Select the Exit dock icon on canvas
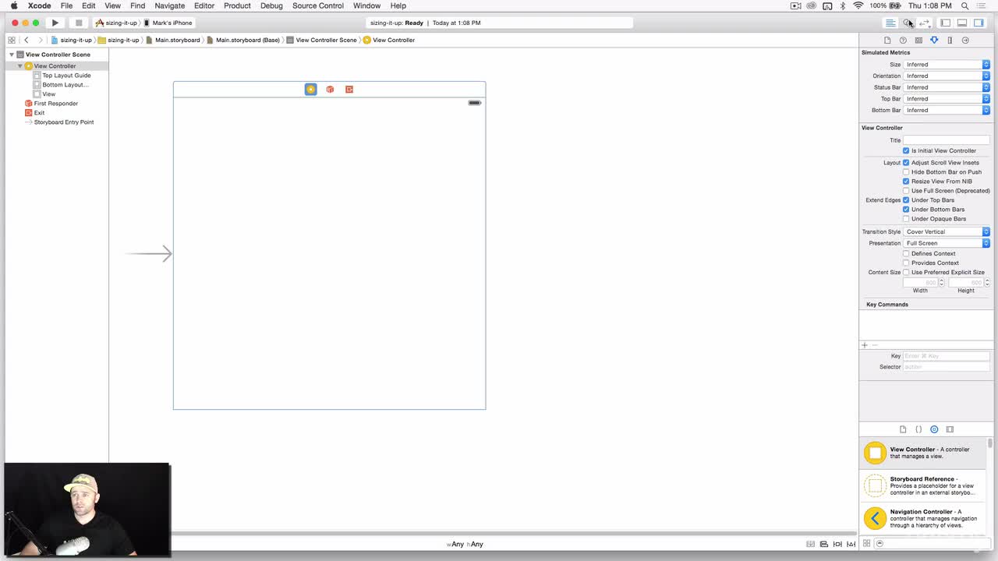The image size is (998, 561). [349, 90]
